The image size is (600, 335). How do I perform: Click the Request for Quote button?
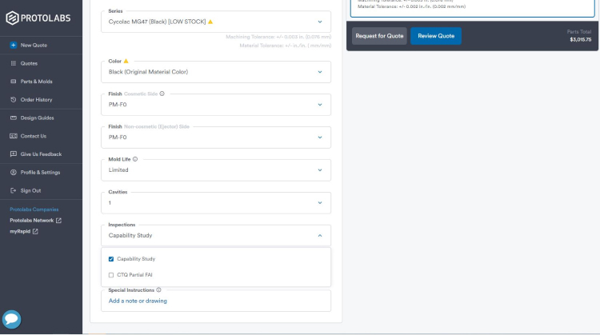tap(379, 36)
